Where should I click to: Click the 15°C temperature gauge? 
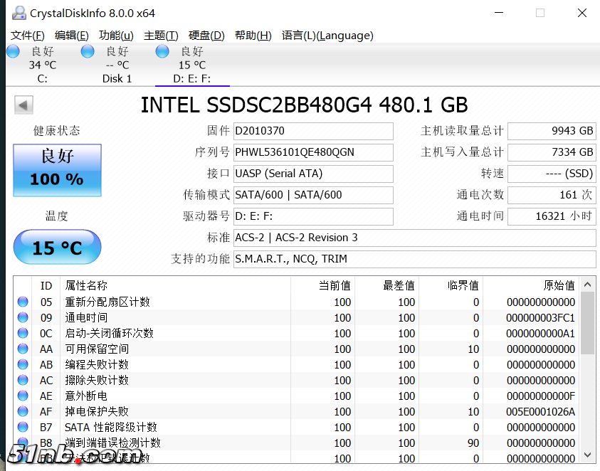[57, 247]
